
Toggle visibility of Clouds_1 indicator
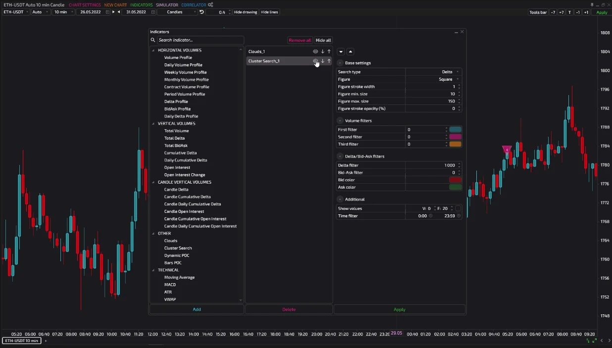(x=315, y=51)
